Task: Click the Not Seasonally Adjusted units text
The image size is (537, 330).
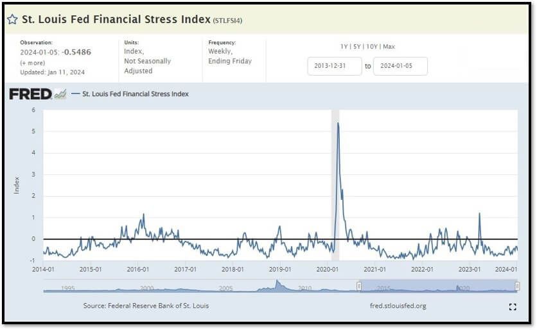Action: tap(147, 66)
